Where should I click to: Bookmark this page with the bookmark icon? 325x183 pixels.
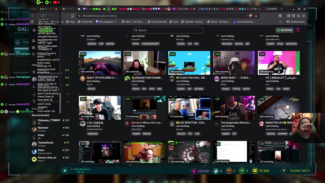pos(72,16)
